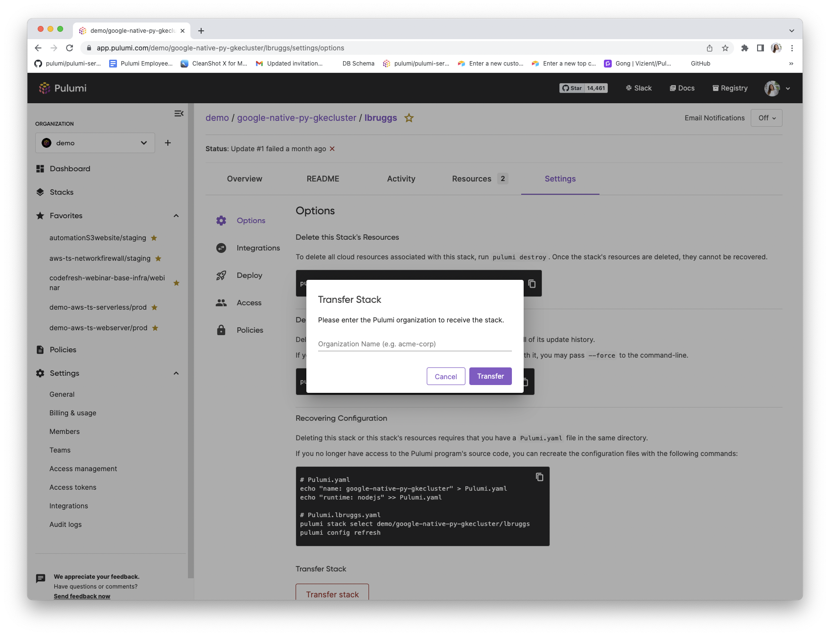Open Slack link in header
Screen dimensions: 830x636
coord(639,88)
